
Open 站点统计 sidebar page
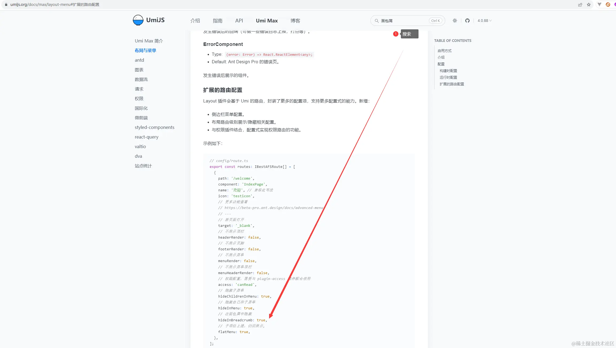pos(143,166)
